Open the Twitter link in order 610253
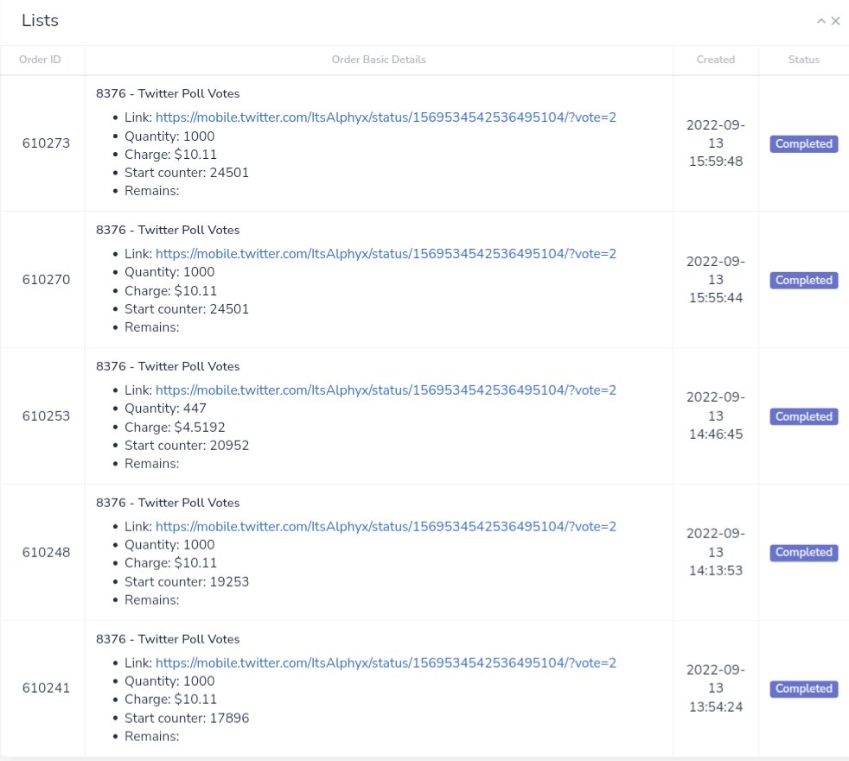The width and height of the screenshot is (849, 761). pyautogui.click(x=386, y=390)
